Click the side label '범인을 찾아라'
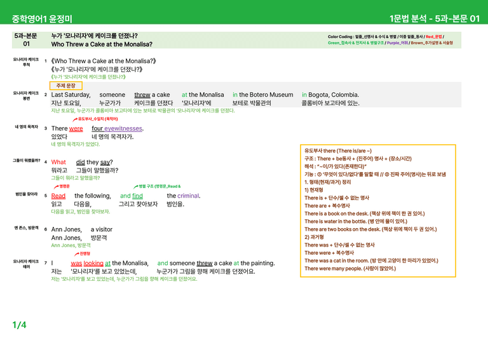 pyautogui.click(x=27, y=194)
